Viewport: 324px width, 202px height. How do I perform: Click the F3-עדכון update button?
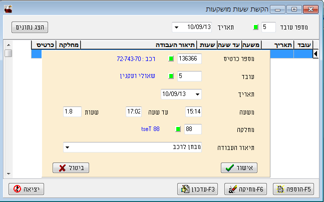pyautogui.click(x=197, y=189)
